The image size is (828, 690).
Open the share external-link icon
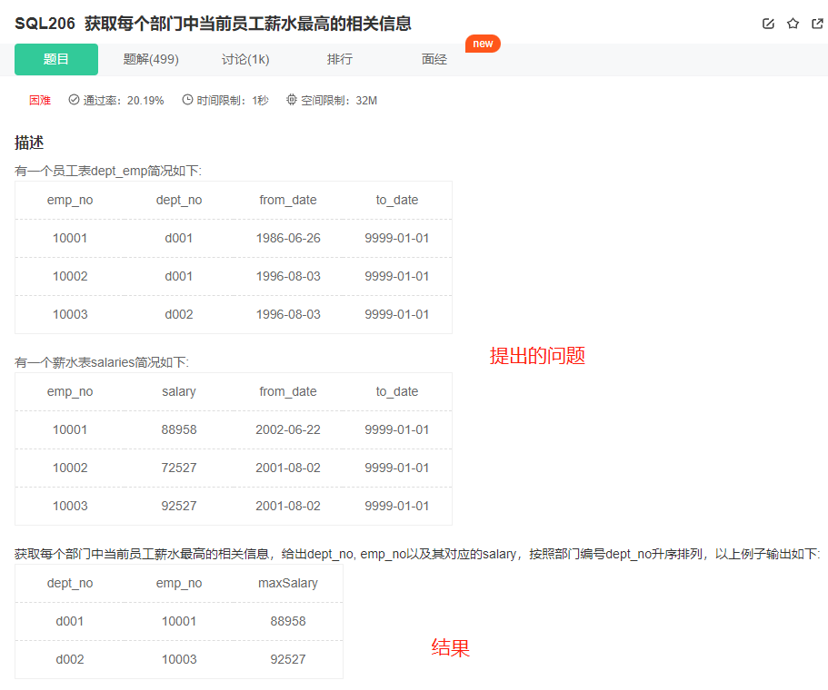817,24
